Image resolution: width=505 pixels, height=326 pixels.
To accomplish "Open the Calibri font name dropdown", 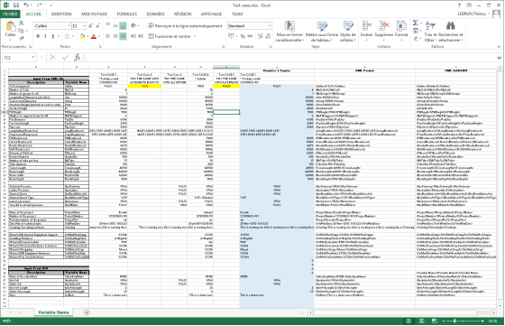I will (x=69, y=26).
